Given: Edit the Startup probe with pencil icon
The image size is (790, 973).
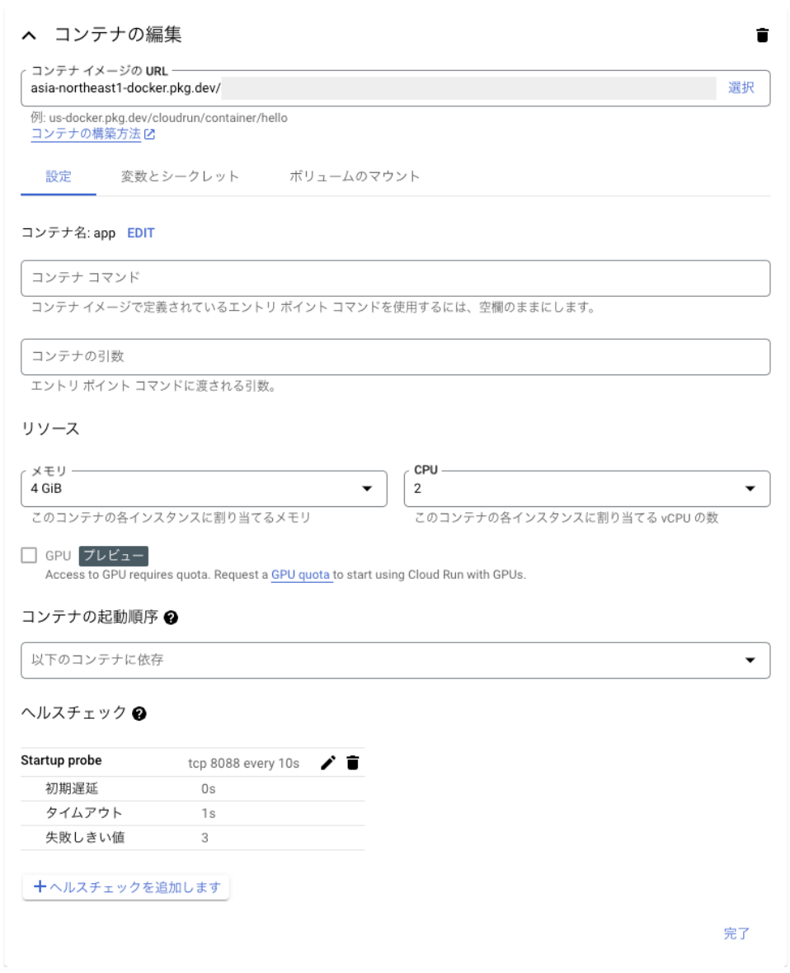Looking at the screenshot, I should 327,763.
